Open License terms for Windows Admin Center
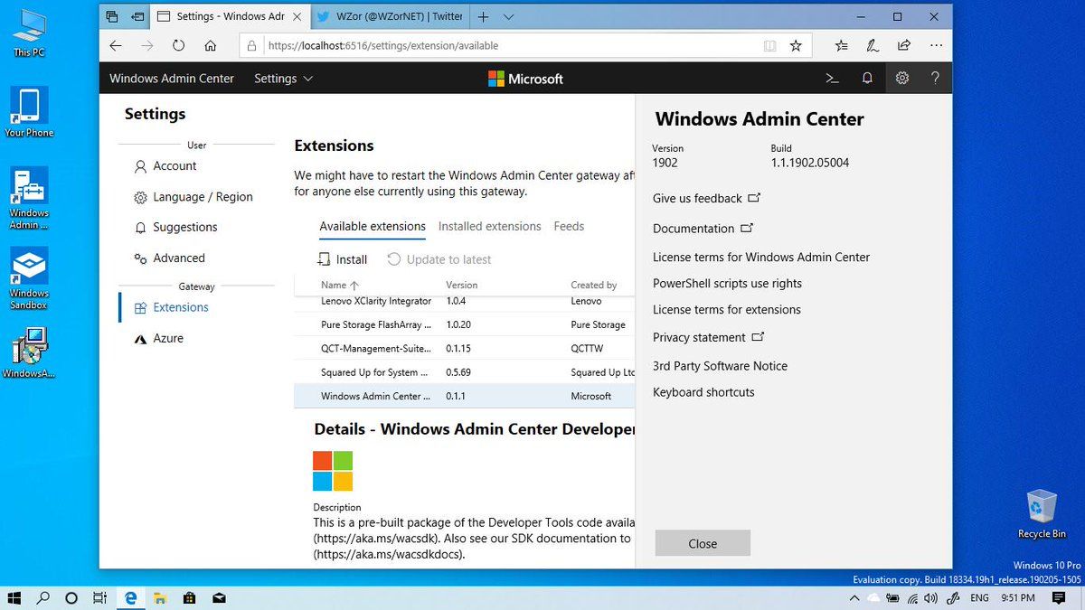Viewport: 1085px width, 610px height. 761,258
